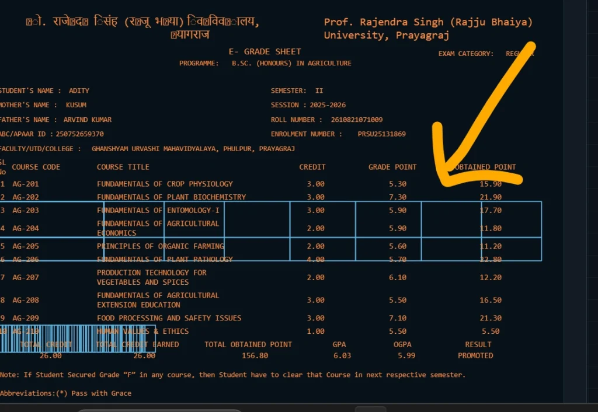Select course code AG-208

(x=26, y=301)
